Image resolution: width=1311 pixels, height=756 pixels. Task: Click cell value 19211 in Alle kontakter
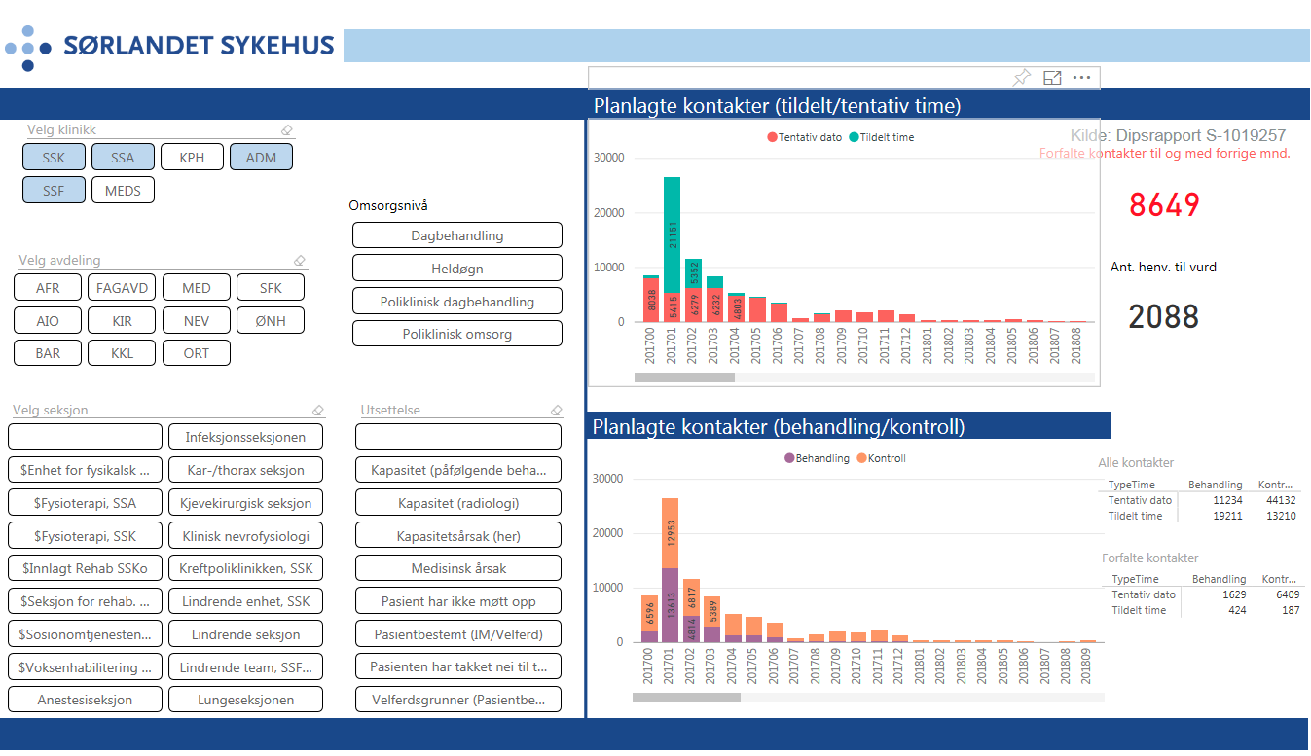1227,516
